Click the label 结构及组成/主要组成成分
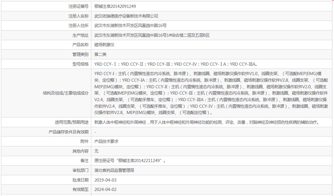The image size is (334, 196). click(x=66, y=93)
